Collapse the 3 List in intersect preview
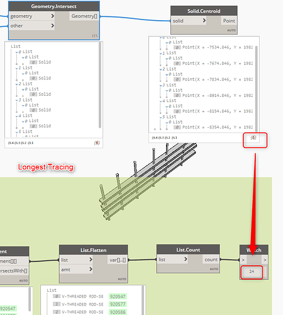This screenshot has height=315, width=283. pos(17,100)
